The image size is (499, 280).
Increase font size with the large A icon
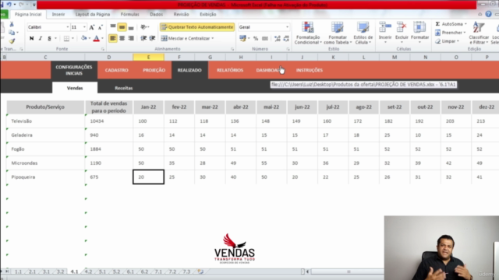[x=92, y=27]
